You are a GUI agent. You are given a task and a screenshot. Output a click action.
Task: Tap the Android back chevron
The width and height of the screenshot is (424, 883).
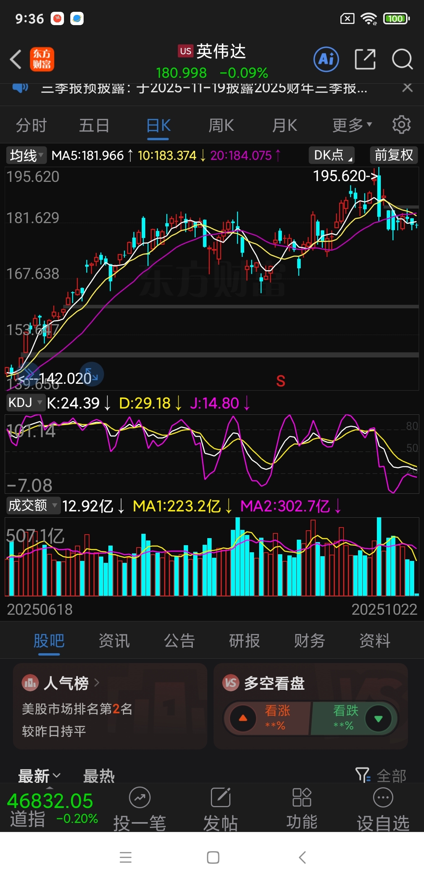pyautogui.click(x=302, y=857)
